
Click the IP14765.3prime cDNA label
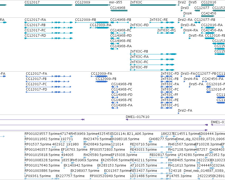coord(179,176)
